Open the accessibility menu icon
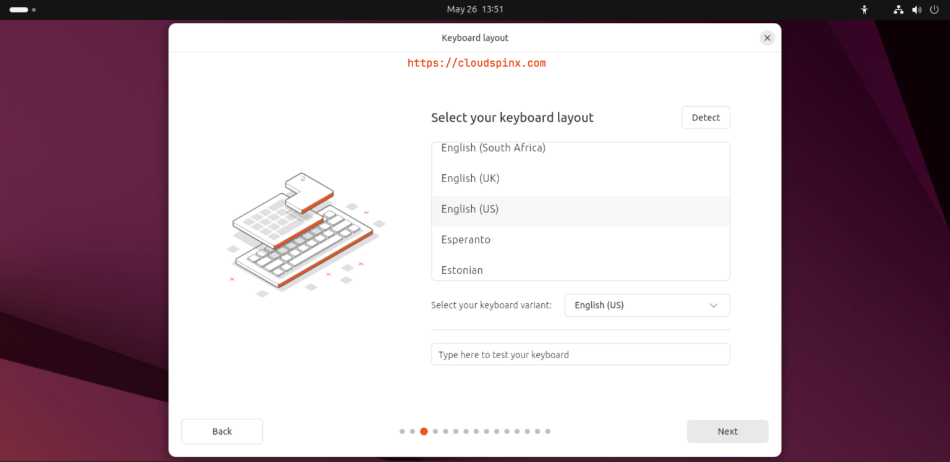 (865, 10)
